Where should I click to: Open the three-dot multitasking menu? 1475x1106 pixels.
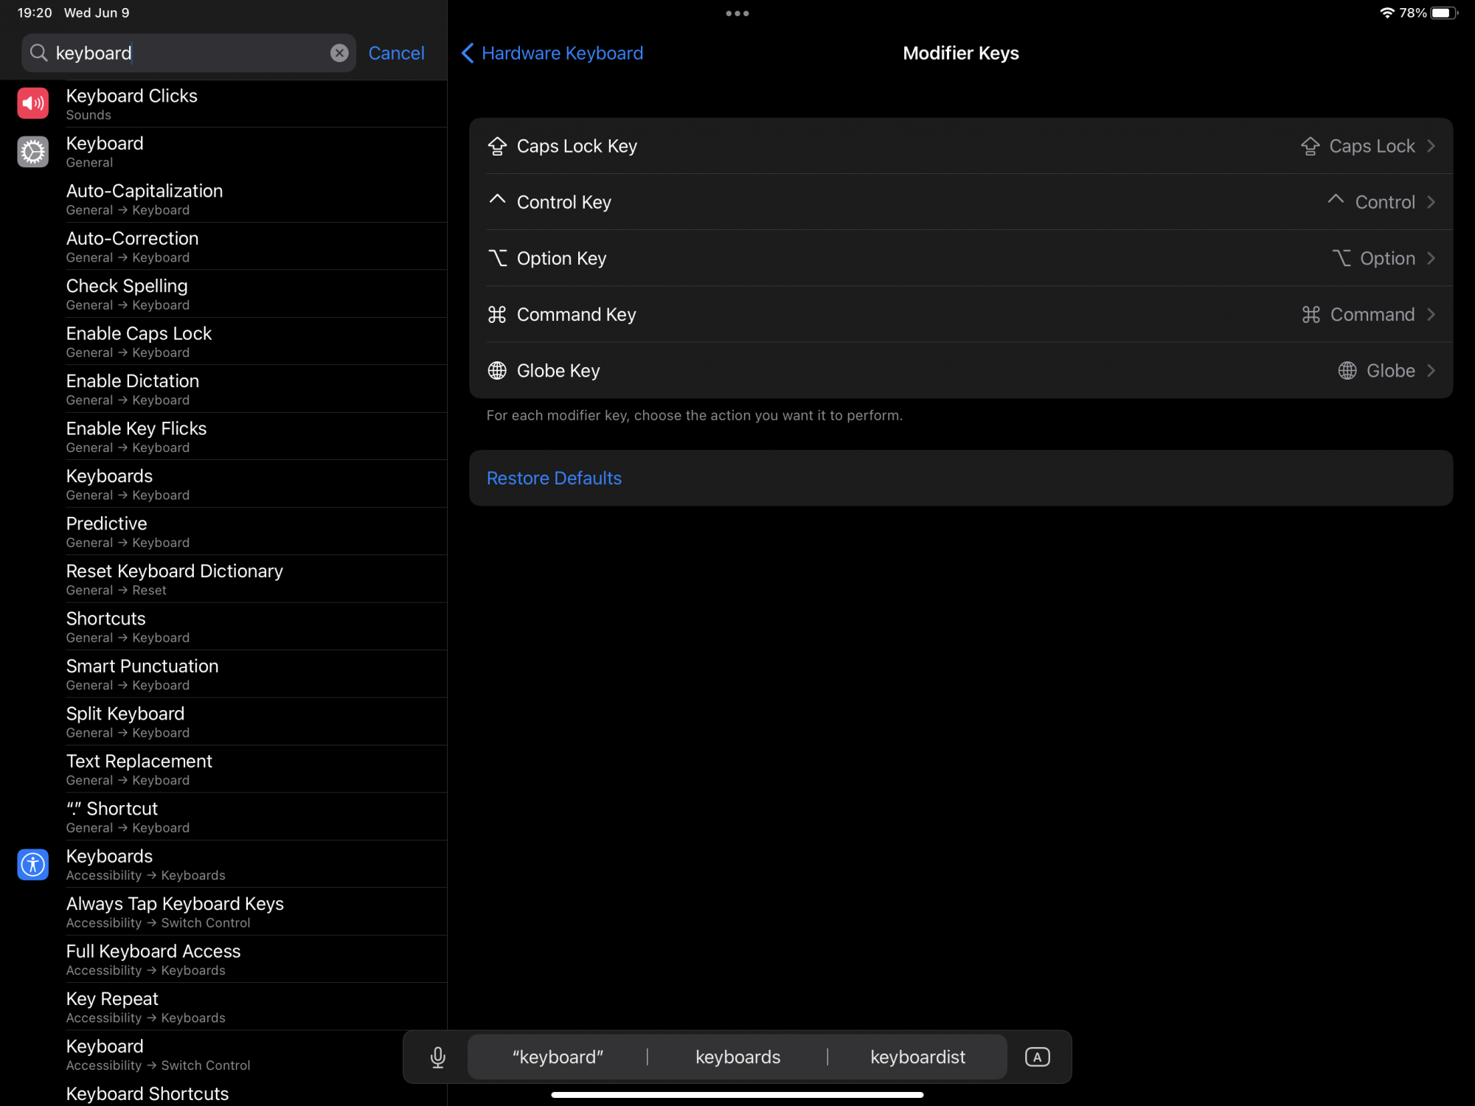pyautogui.click(x=737, y=13)
